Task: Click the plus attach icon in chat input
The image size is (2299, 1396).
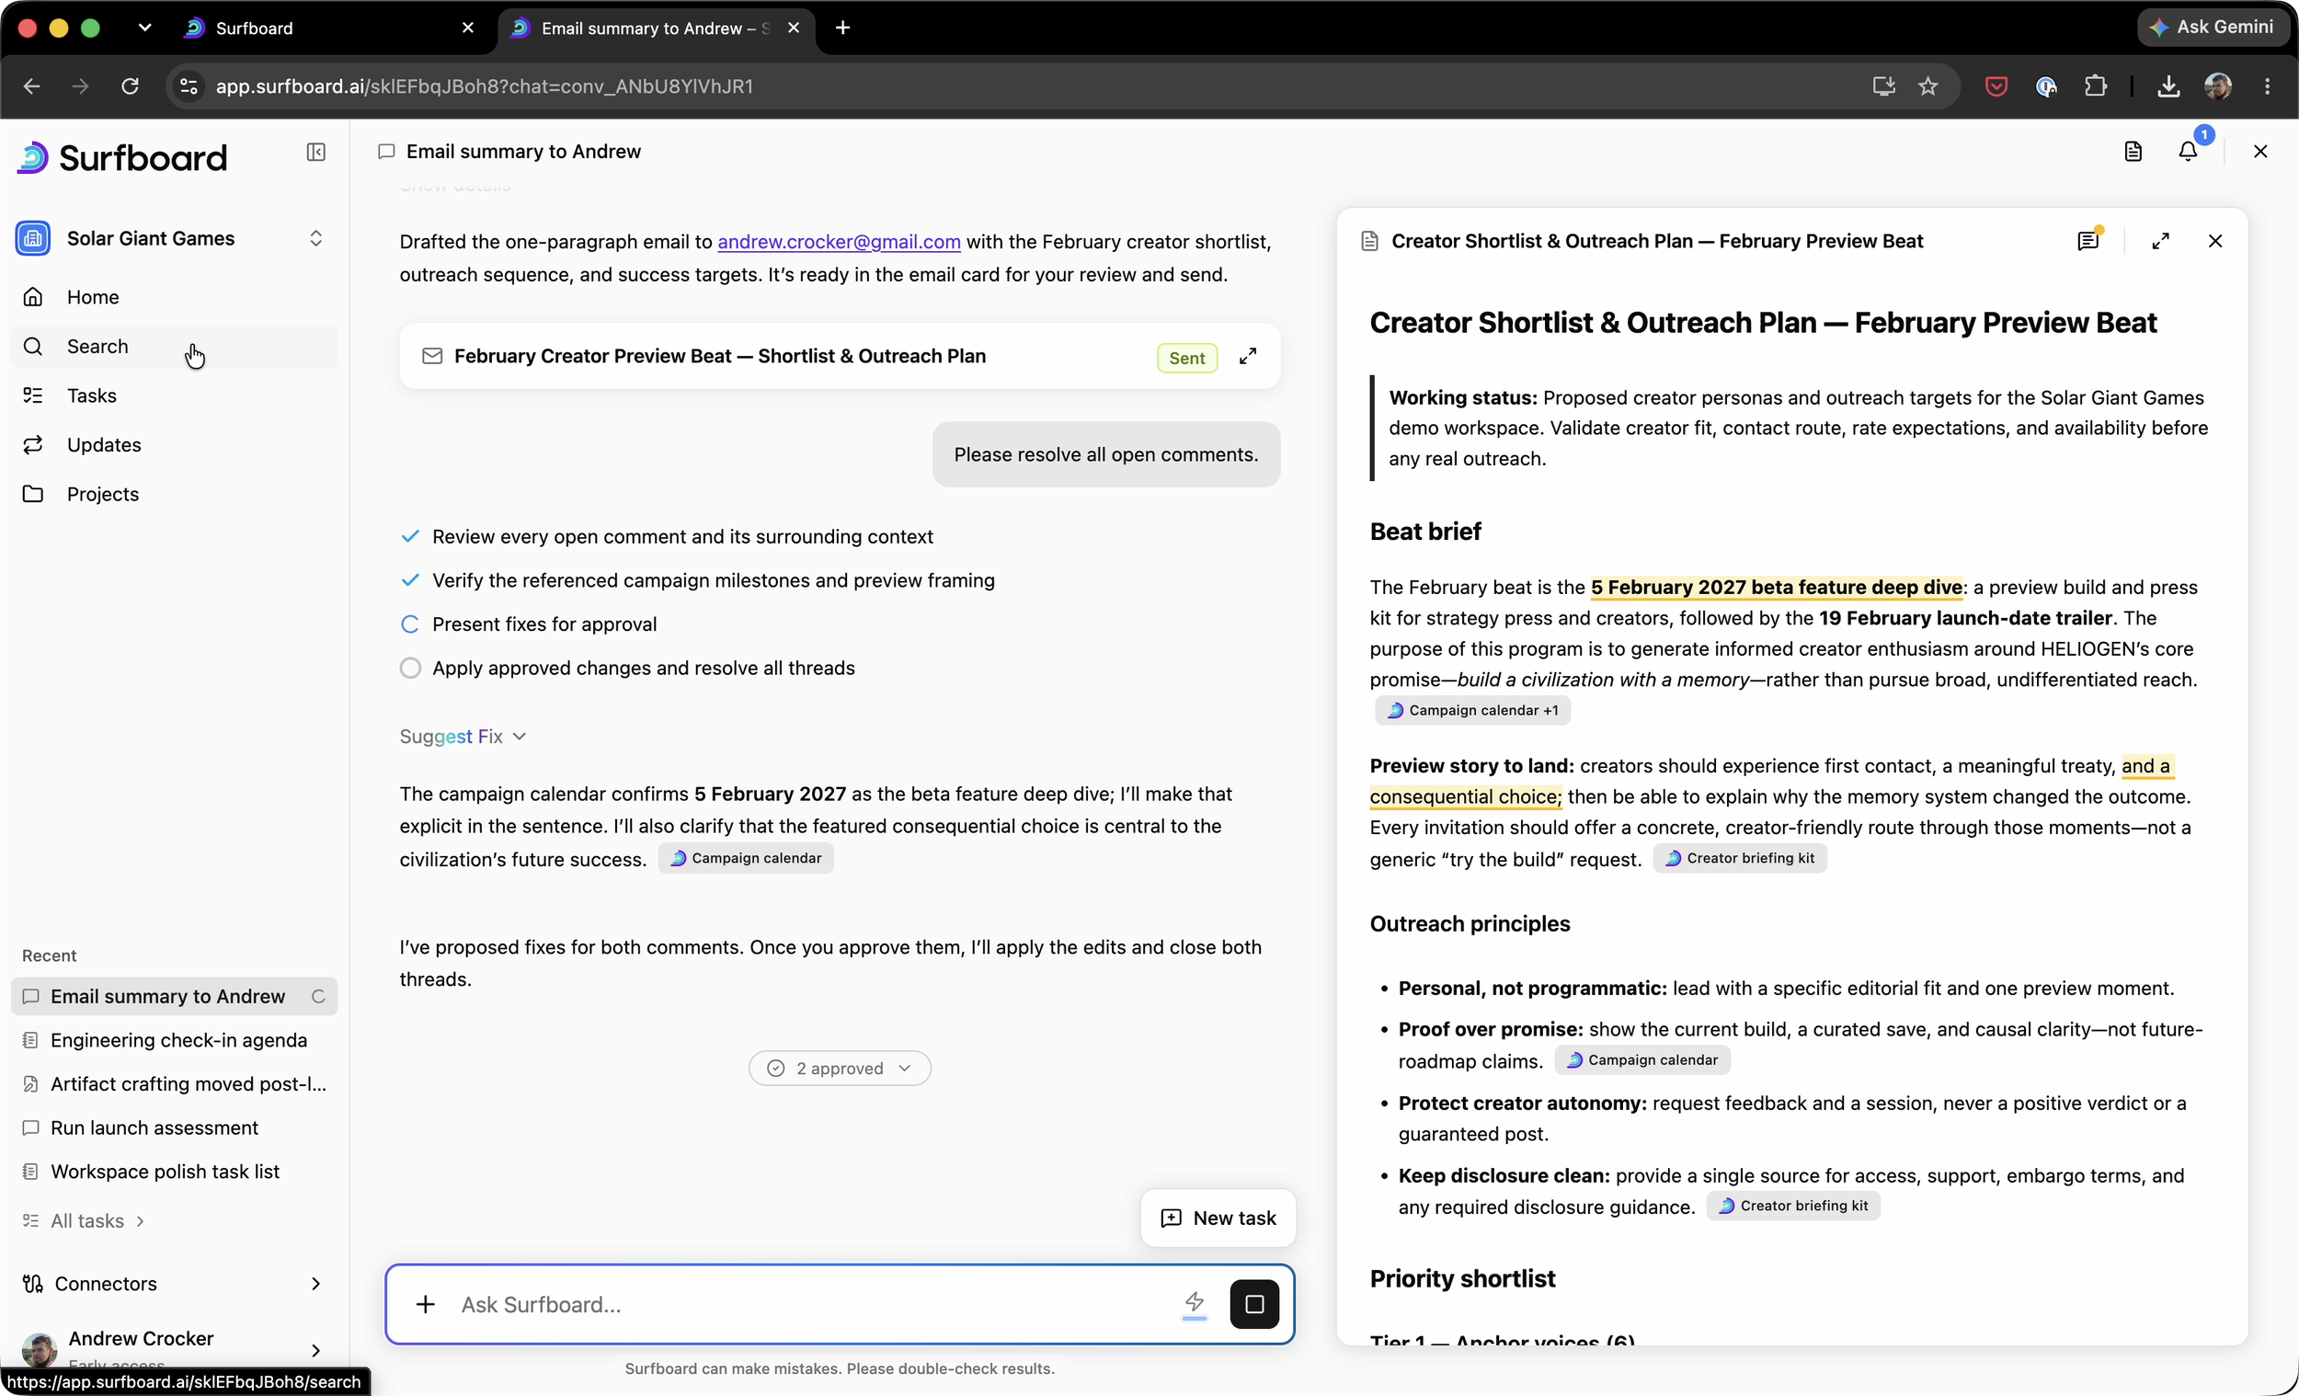Action: click(426, 1304)
